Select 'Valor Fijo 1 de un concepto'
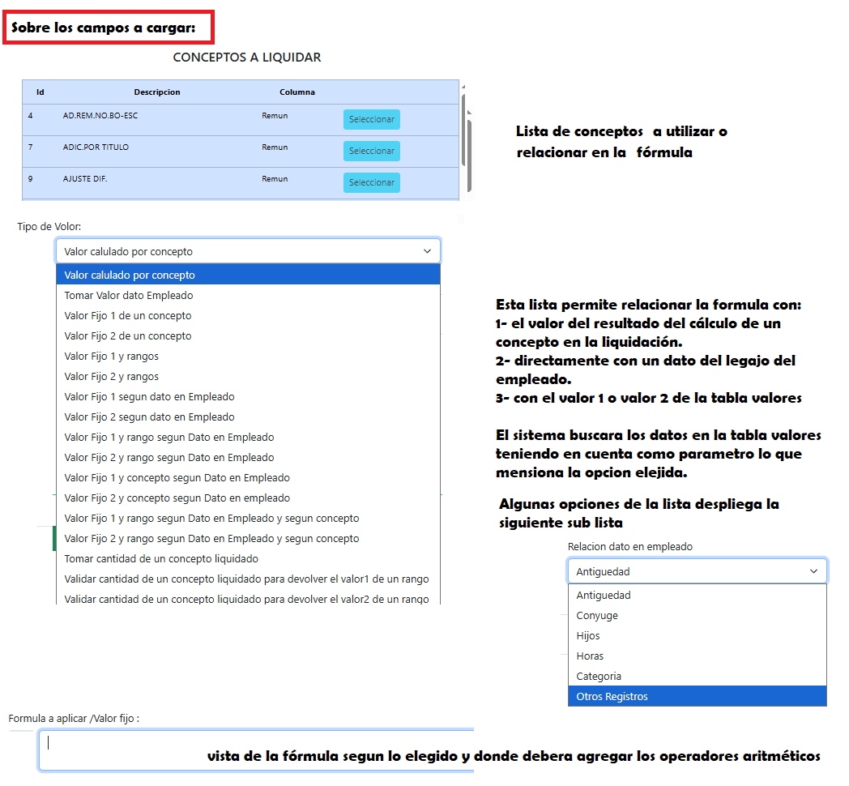 pyautogui.click(x=248, y=315)
